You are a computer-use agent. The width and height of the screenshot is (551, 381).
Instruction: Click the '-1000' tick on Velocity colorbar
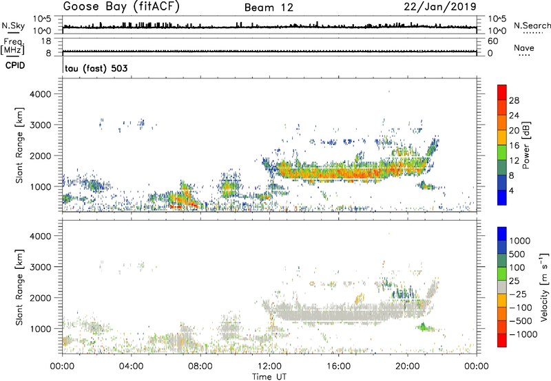pos(523,334)
